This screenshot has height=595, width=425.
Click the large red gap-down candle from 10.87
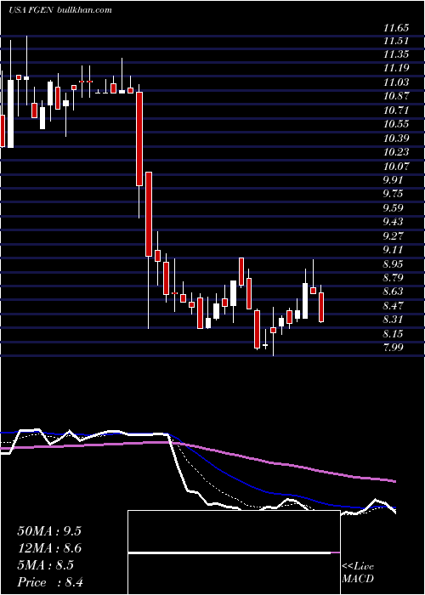139,139
